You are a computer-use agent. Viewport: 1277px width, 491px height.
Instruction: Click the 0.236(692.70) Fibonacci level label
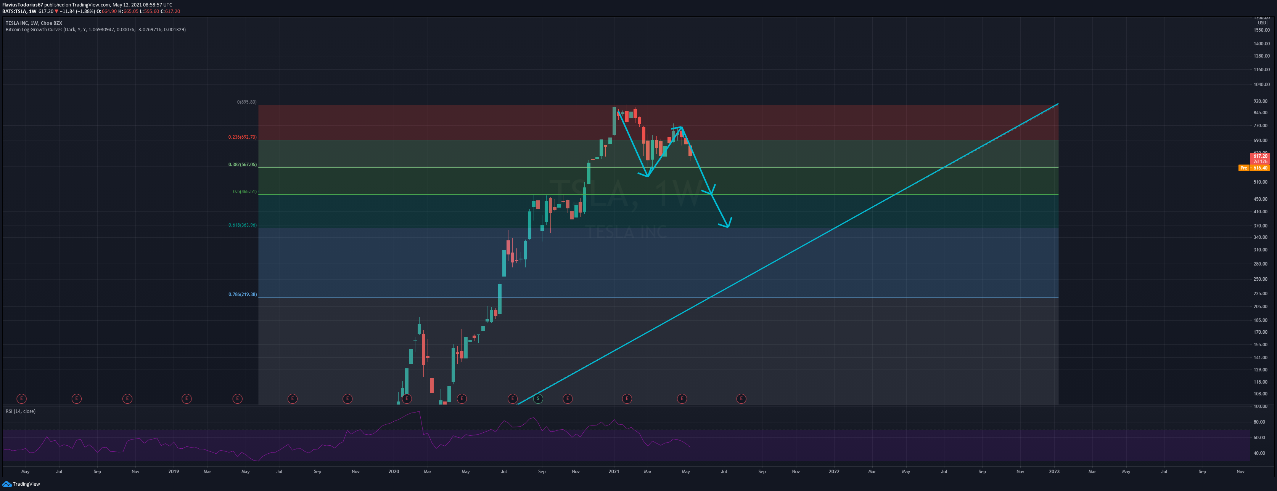(x=243, y=137)
